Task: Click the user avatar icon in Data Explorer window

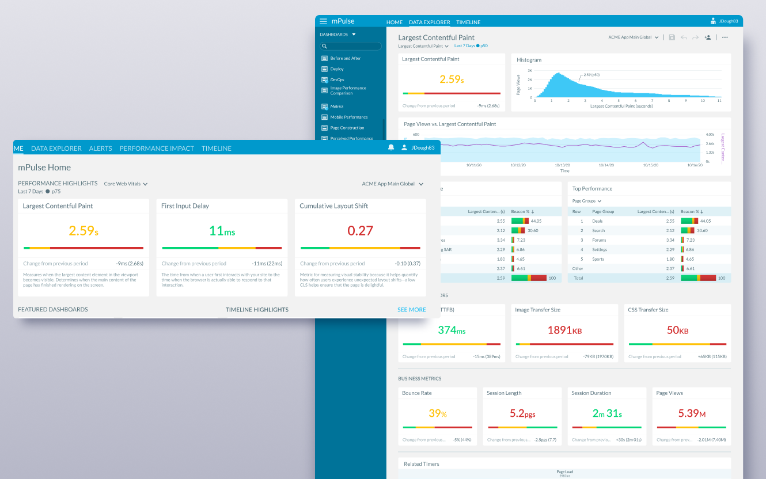Action: [x=713, y=21]
